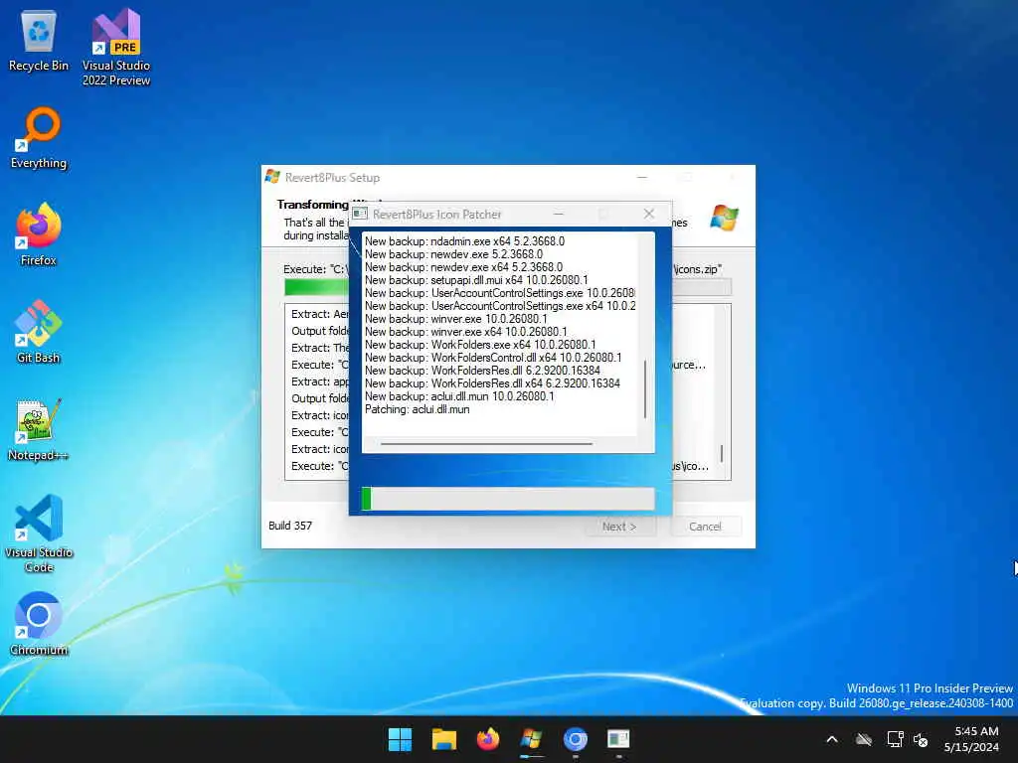Image resolution: width=1018 pixels, height=763 pixels.
Task: Minimize the Revert8Plus Icon Patcher window
Action: (x=559, y=214)
